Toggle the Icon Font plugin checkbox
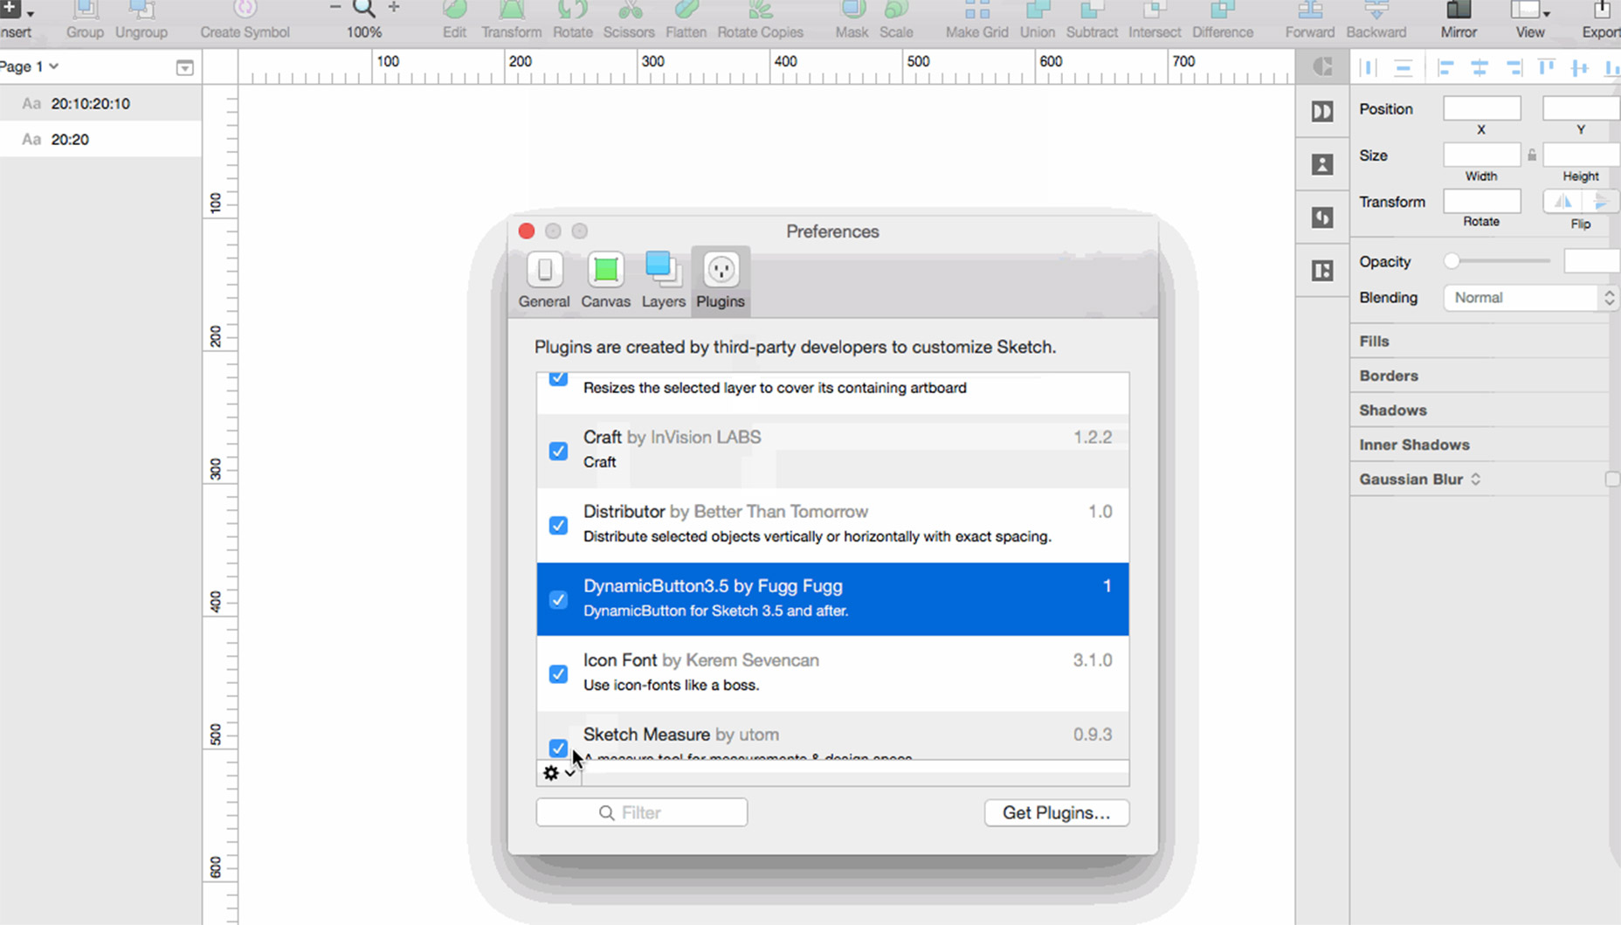Viewport: 1621px width, 925px height. tap(558, 673)
